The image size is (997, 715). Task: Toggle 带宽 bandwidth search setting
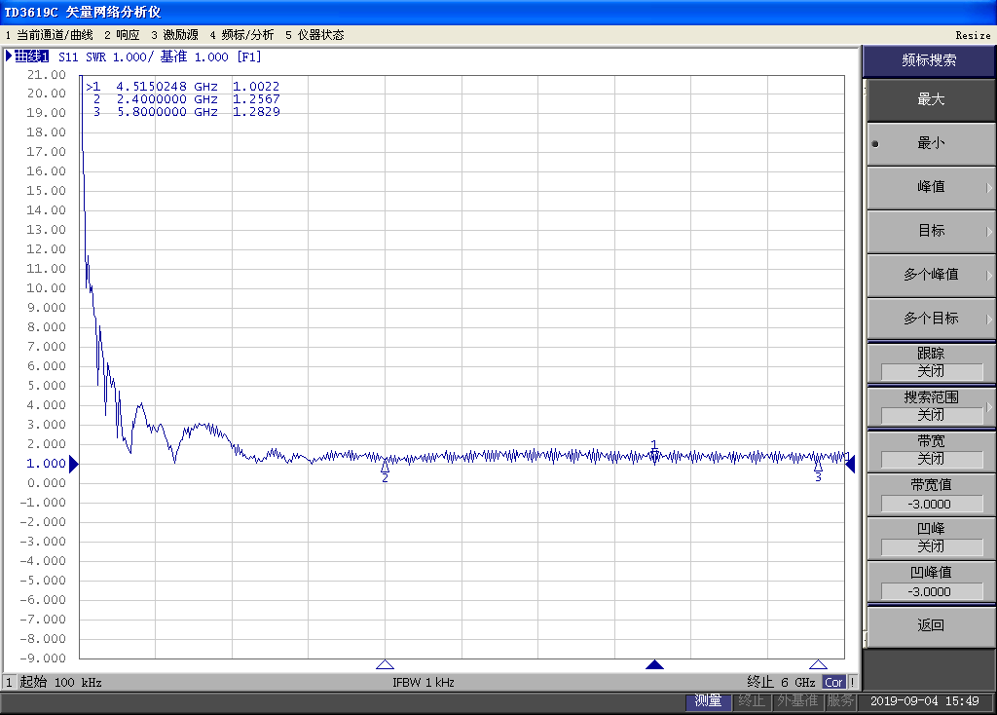click(930, 450)
